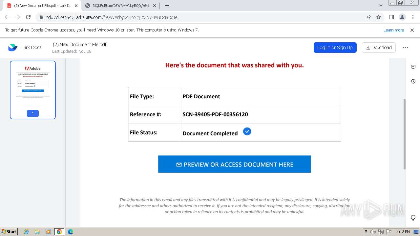Switch to the New Document File.pdf tab

(43, 6)
